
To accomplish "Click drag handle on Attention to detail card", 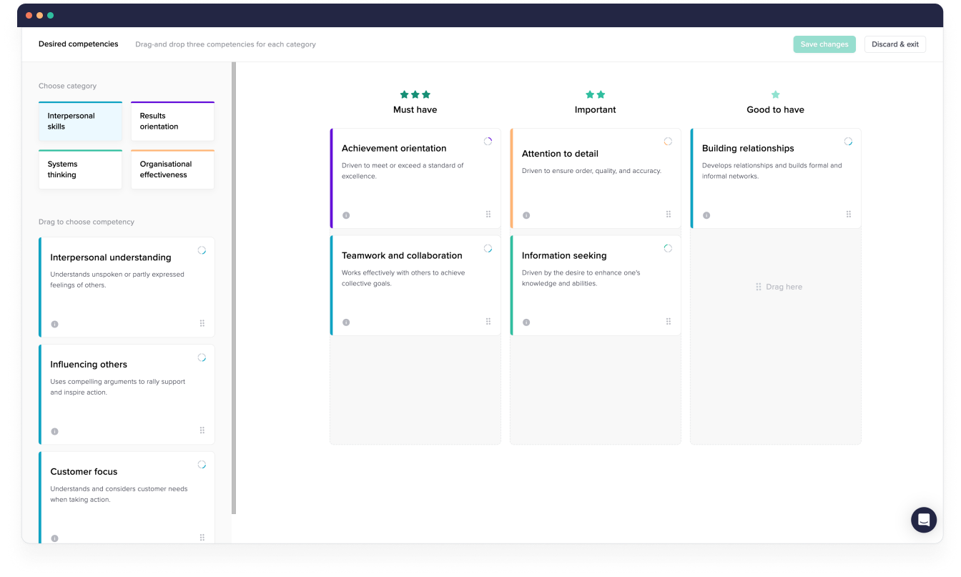I will (x=669, y=214).
